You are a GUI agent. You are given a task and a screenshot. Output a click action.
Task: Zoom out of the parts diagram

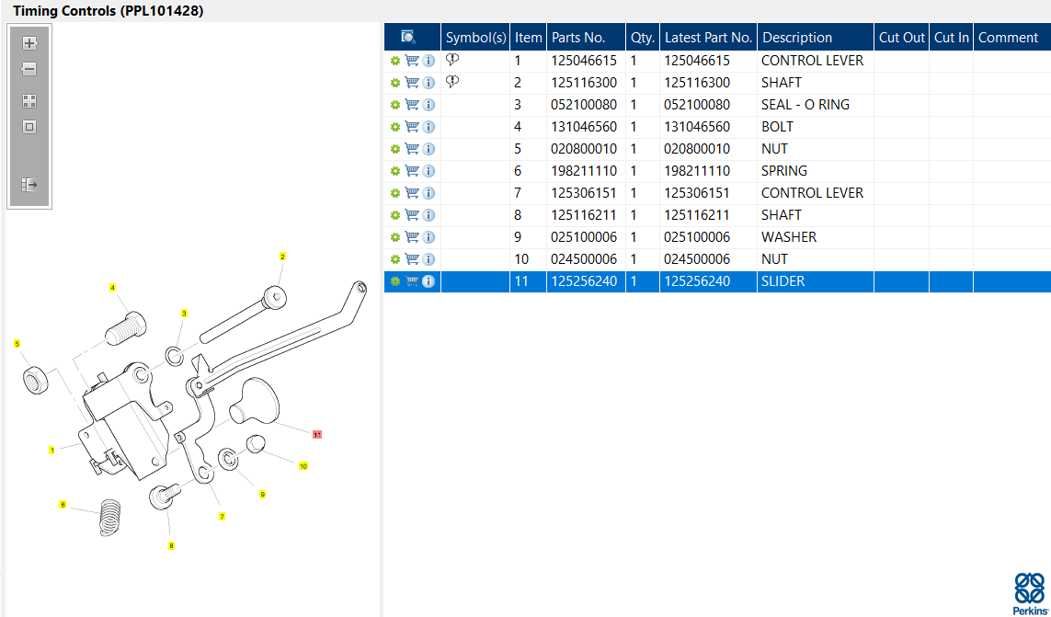click(29, 70)
